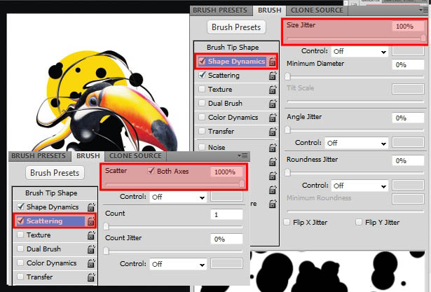Switch to the lower Brush Presets tab
The height and width of the screenshot is (292, 431).
(x=39, y=155)
